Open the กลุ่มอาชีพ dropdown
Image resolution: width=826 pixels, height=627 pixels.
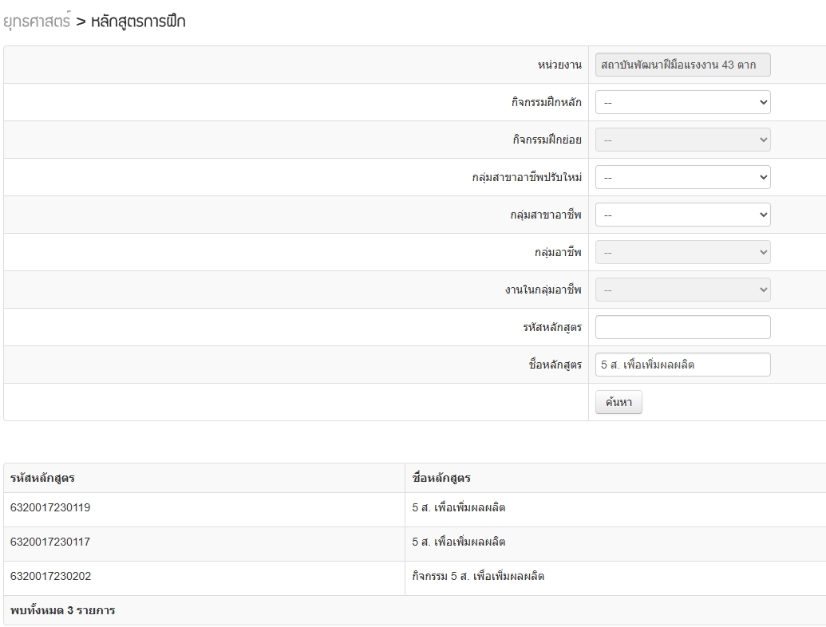[x=682, y=252]
